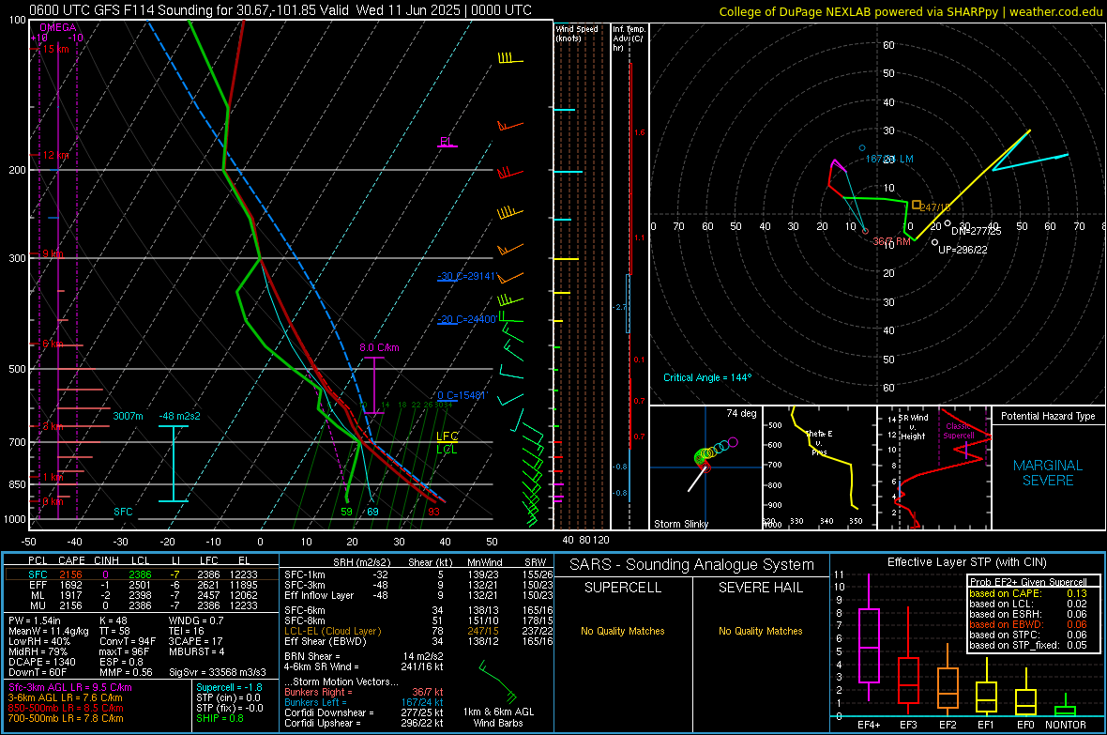Select the yellow 'LFC' level marker
The width and height of the screenshot is (1107, 735).
point(447,436)
